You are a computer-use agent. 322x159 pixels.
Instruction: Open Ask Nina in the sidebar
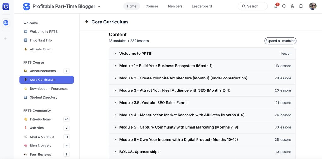(x=47, y=128)
